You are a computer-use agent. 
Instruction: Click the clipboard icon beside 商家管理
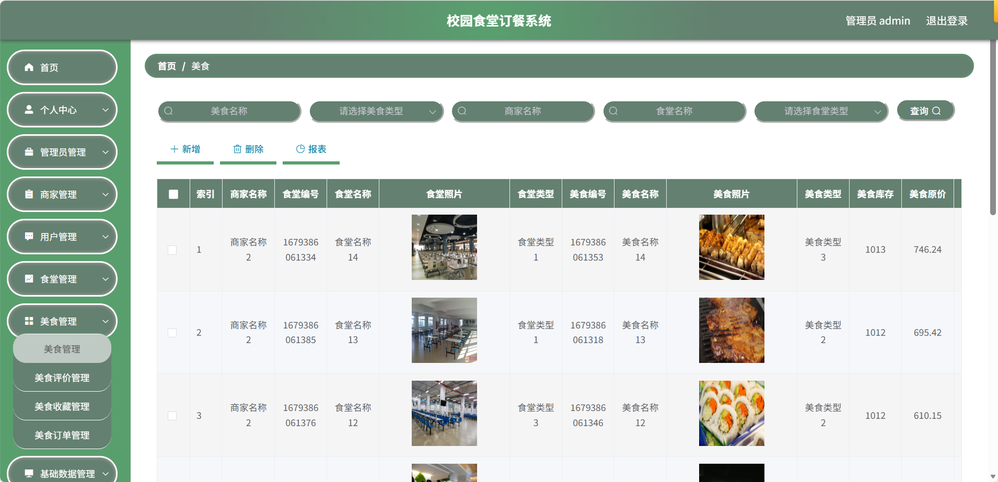tap(29, 194)
